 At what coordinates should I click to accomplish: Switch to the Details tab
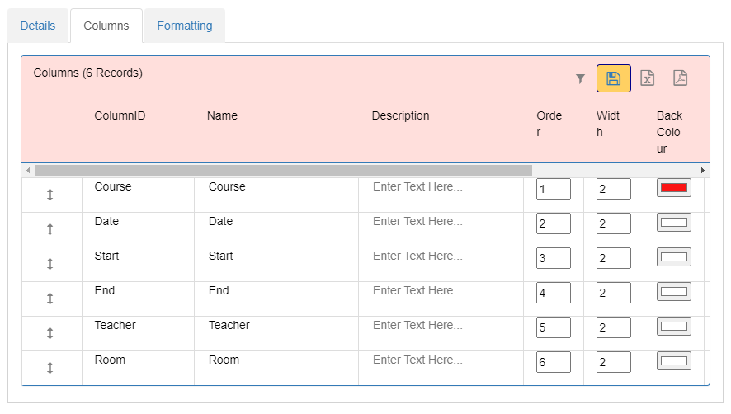[38, 26]
